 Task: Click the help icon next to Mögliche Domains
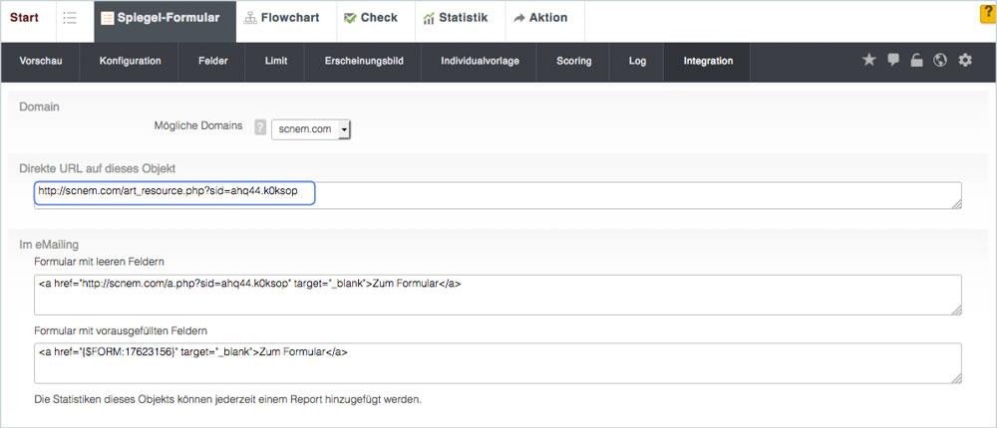click(260, 127)
